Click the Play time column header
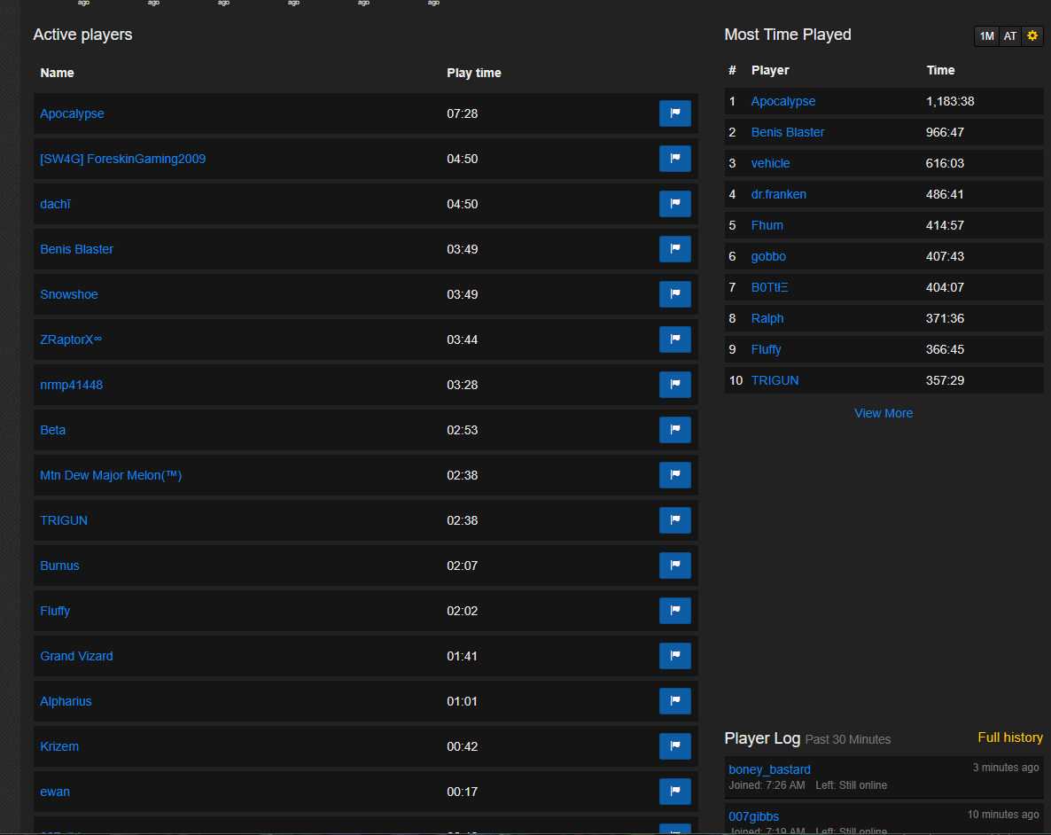Viewport: 1051px width, 835px height. [474, 73]
